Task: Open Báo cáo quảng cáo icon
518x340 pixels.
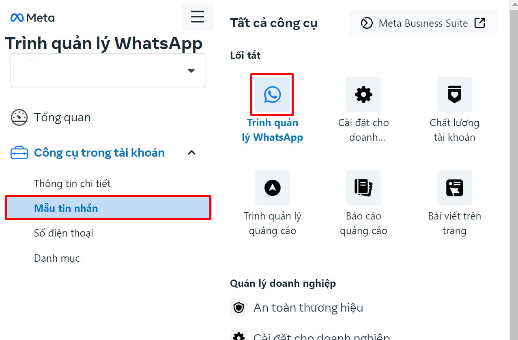Action: pyautogui.click(x=363, y=187)
